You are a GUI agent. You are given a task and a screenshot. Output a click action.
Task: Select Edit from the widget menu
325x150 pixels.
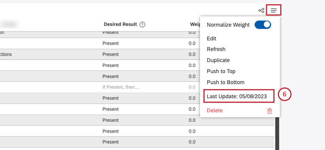(x=211, y=38)
